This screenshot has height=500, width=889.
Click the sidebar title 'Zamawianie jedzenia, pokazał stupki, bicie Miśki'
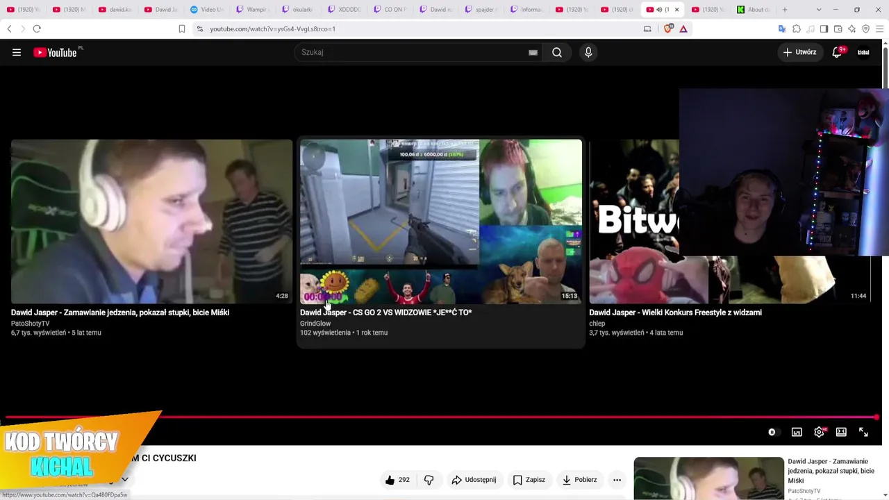[x=831, y=471]
